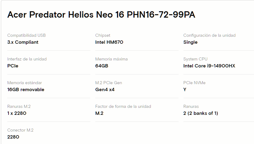
Task: Select the "Memoria estándar" label
Action: click(x=25, y=83)
